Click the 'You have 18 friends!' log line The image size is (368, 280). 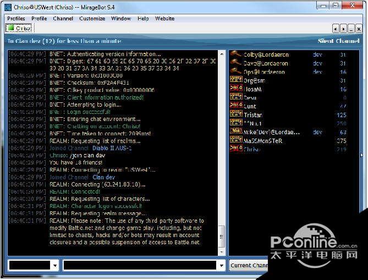(x=76, y=163)
